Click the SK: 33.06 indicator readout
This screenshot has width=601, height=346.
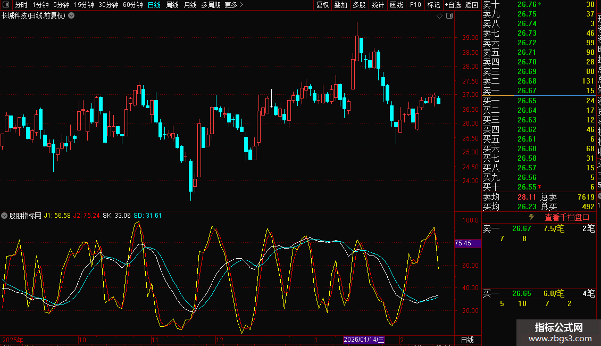point(116,216)
